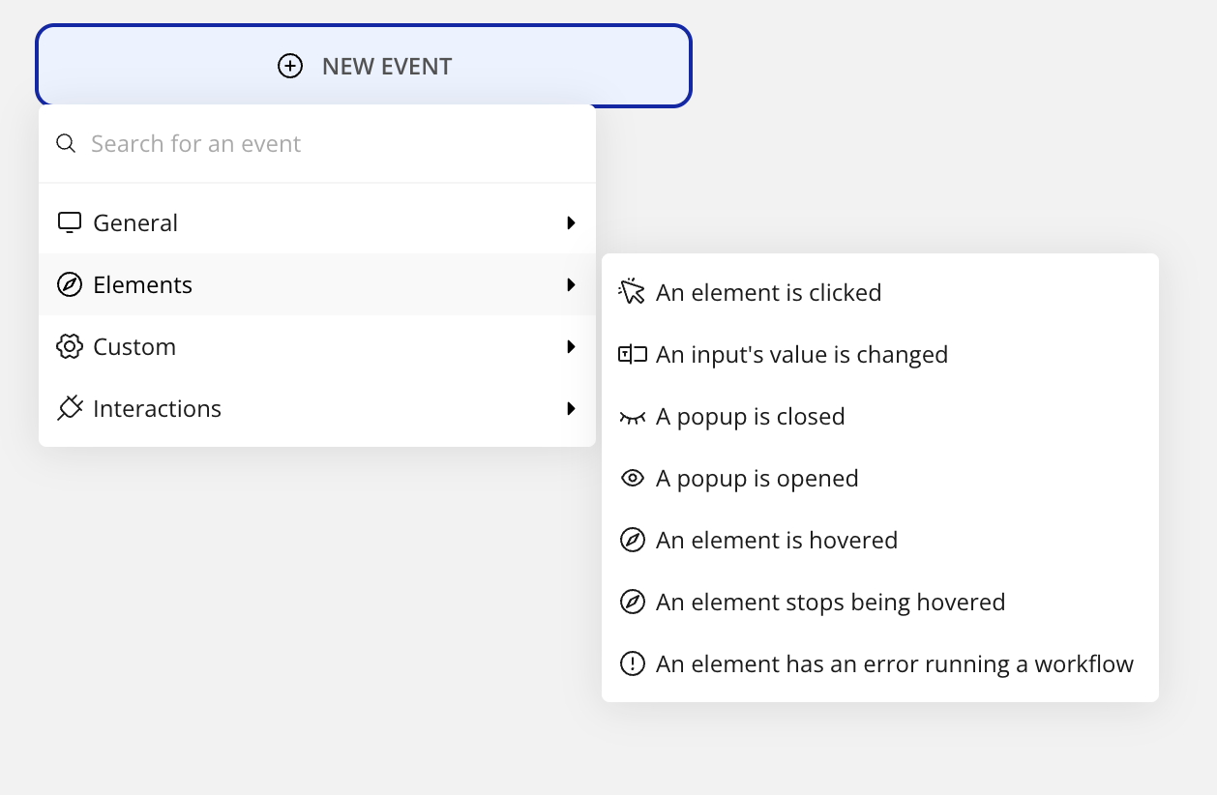Viewport: 1217px width, 795px height.
Task: Click the cursor icon for element clicked
Action: tap(632, 292)
